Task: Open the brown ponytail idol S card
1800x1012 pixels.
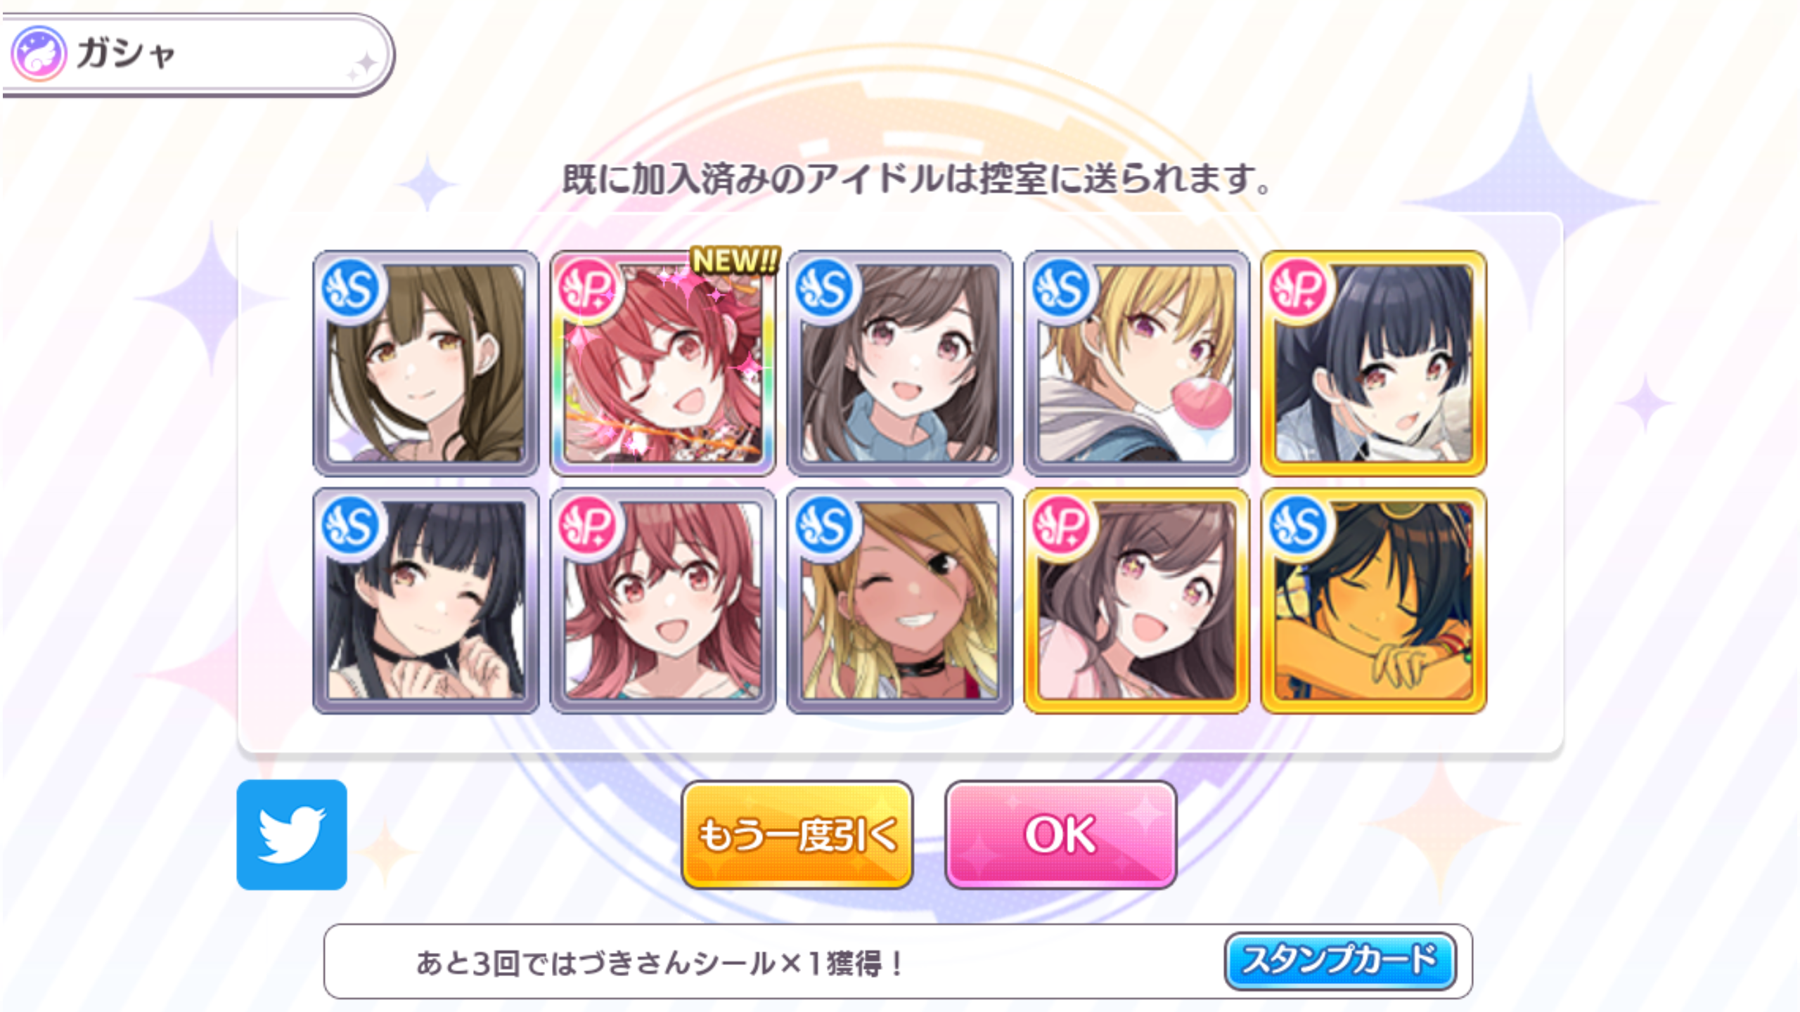Action: [425, 363]
